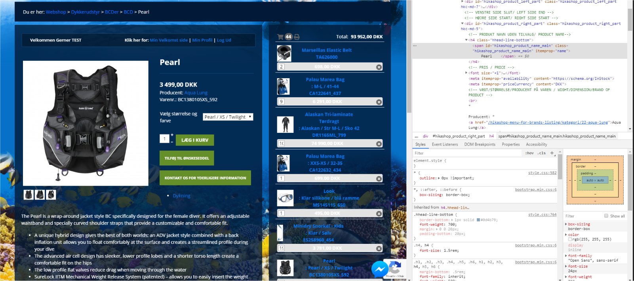Expand box-sizing computed property
This screenshot has height=281, width=634.
566,224
